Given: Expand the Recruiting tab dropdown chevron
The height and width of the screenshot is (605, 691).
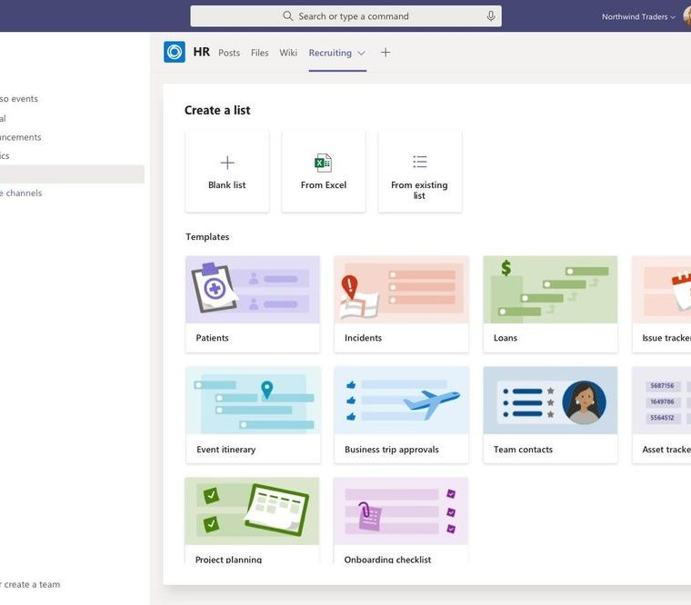Looking at the screenshot, I should 362,54.
